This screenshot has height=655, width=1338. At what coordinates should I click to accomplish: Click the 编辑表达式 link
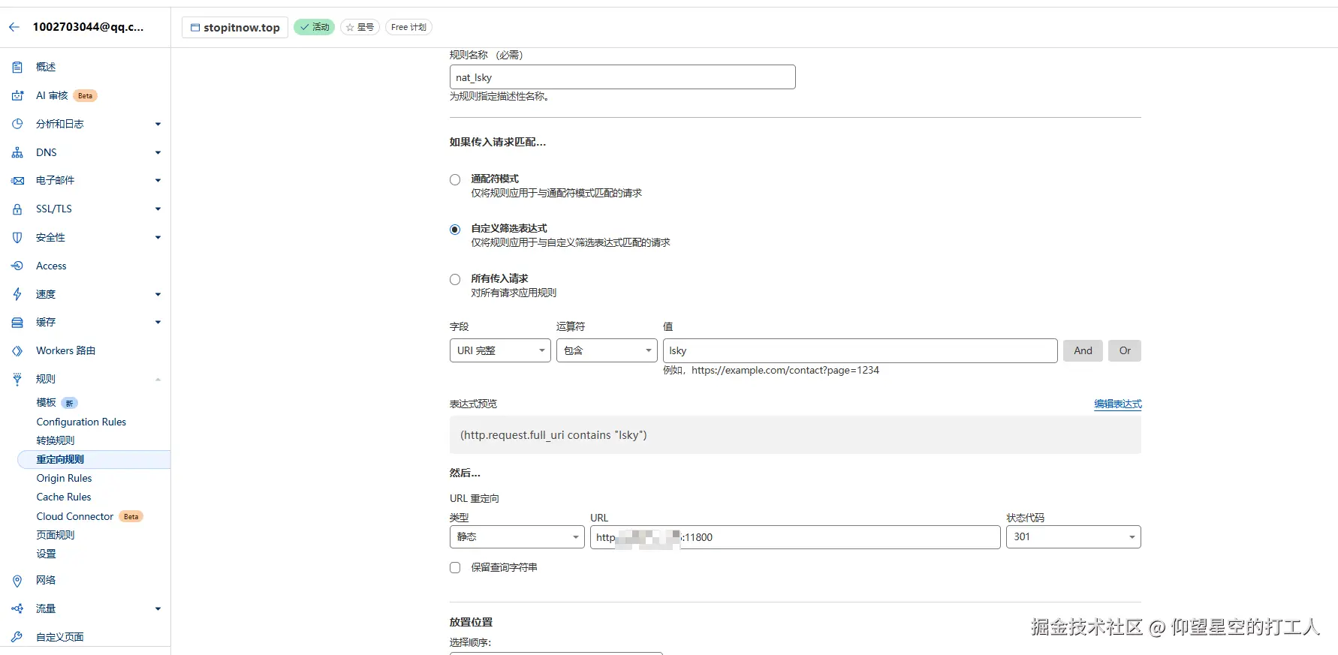point(1117,404)
